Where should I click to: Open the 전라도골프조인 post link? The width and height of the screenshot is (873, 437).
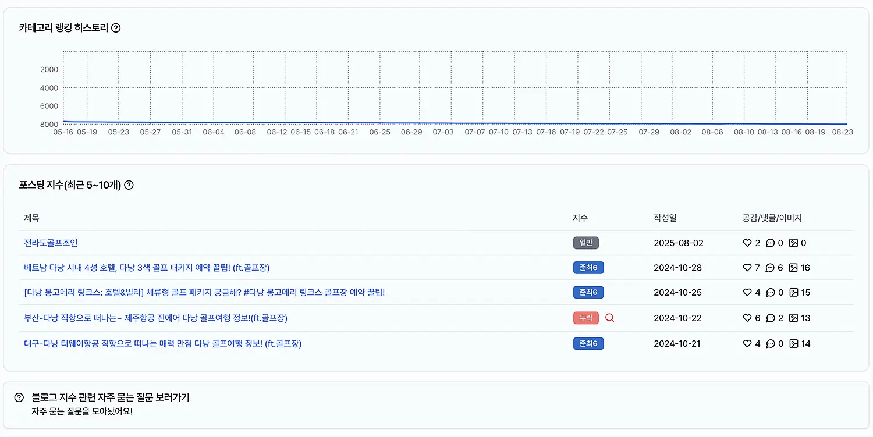tap(51, 243)
